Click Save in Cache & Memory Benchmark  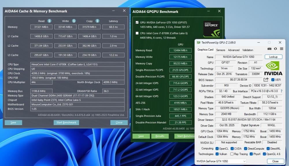coord(13,123)
